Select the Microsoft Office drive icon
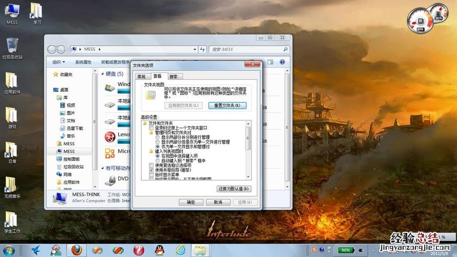Image resolution: width=457 pixels, height=257 pixels. click(x=110, y=153)
